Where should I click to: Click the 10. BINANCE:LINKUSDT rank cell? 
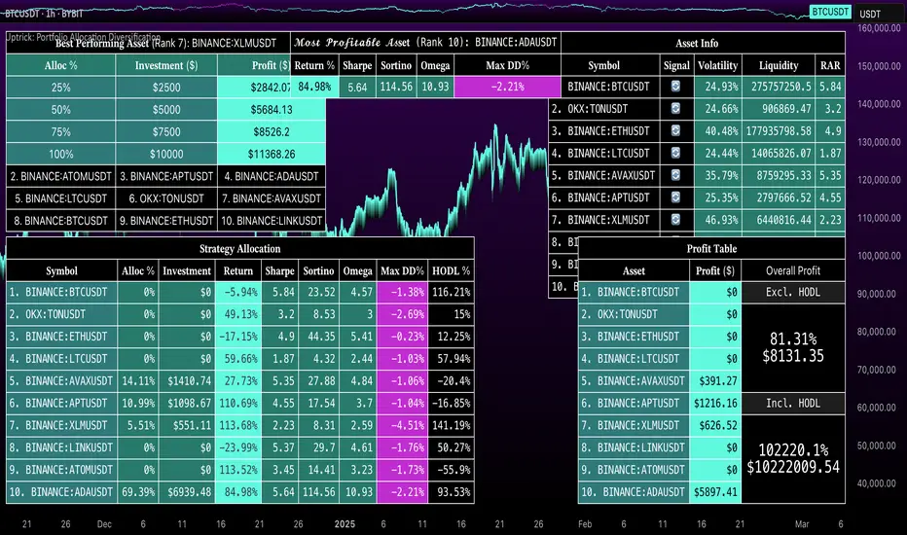[x=272, y=221]
